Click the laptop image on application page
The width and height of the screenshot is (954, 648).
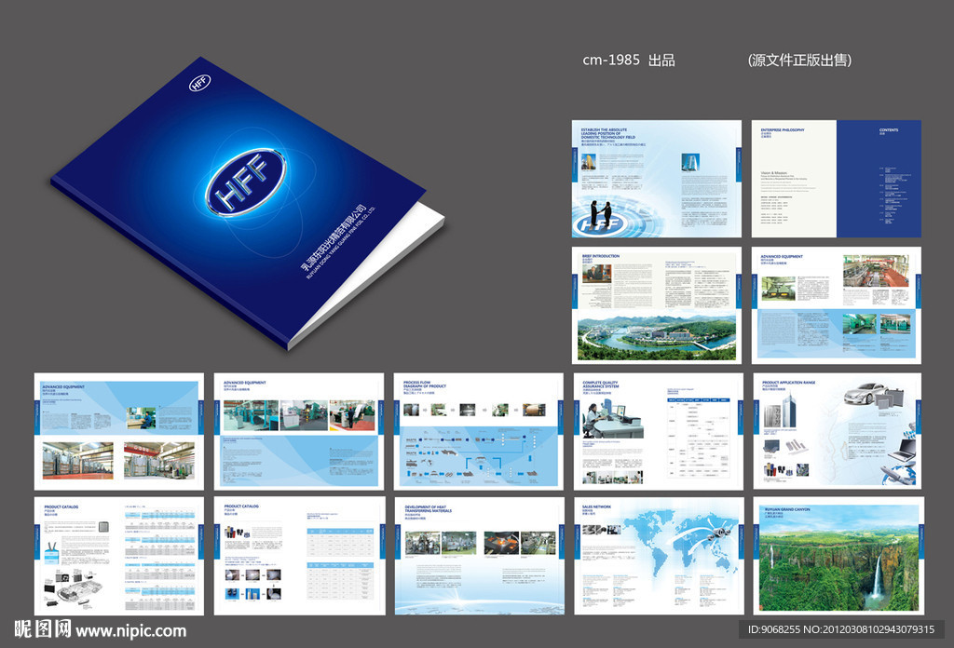(x=901, y=451)
